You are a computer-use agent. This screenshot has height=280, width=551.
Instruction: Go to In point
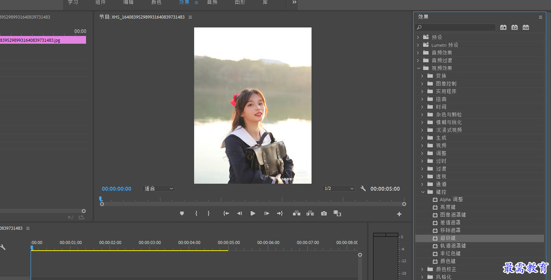pos(226,213)
